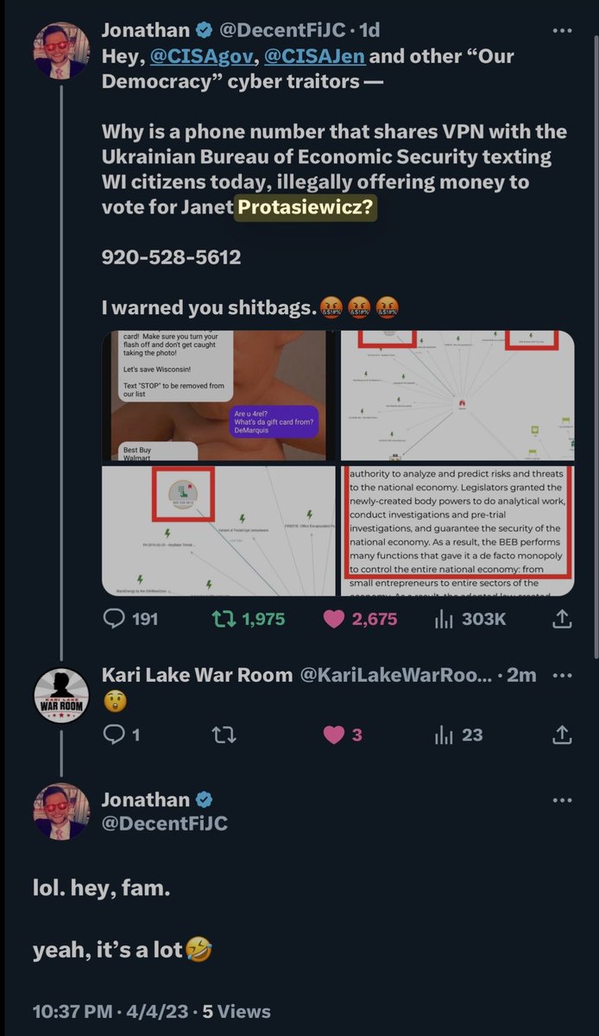The image size is (599, 1036).
Task: View analytics icon showing 303K views
Action: click(x=444, y=618)
